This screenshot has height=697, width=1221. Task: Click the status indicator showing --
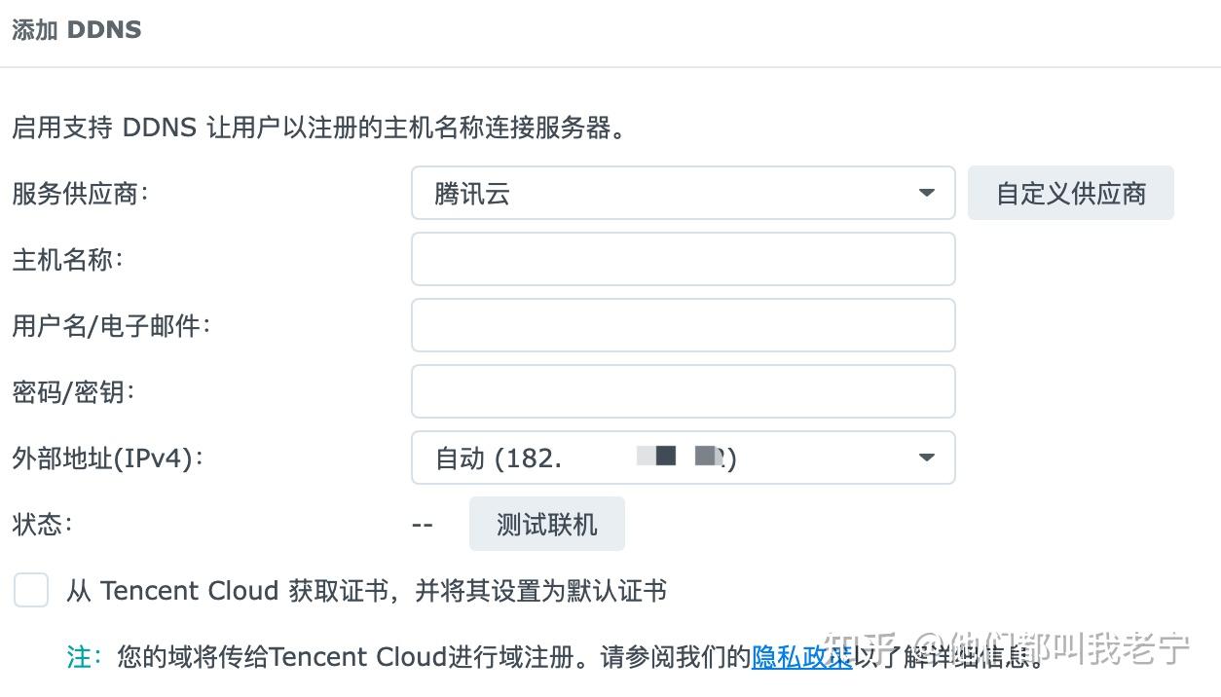pos(422,524)
